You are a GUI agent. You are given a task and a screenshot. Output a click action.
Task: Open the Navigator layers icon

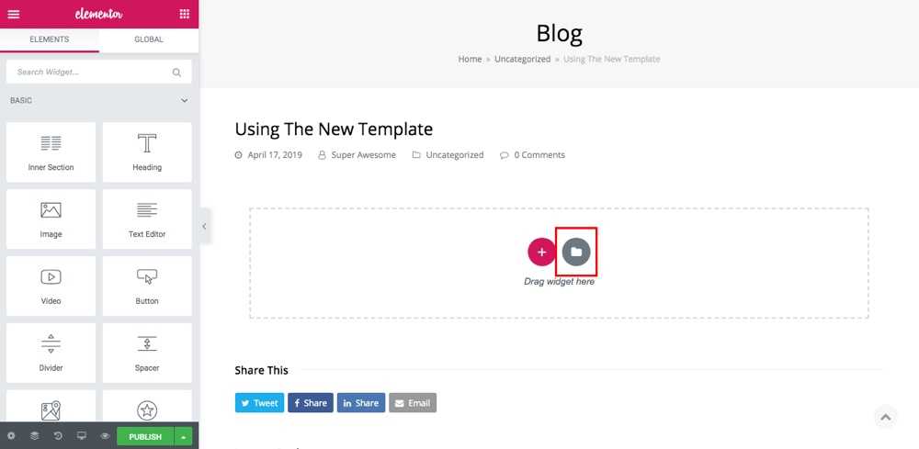point(35,436)
